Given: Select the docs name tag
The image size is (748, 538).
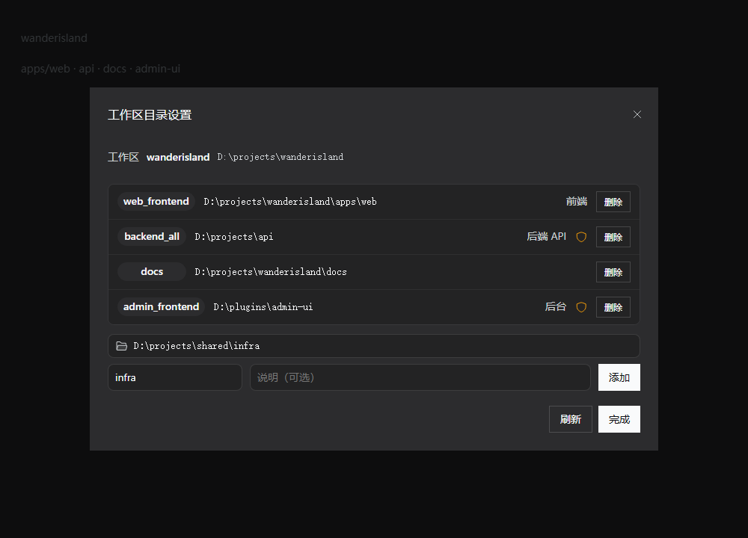Looking at the screenshot, I should click(x=152, y=272).
